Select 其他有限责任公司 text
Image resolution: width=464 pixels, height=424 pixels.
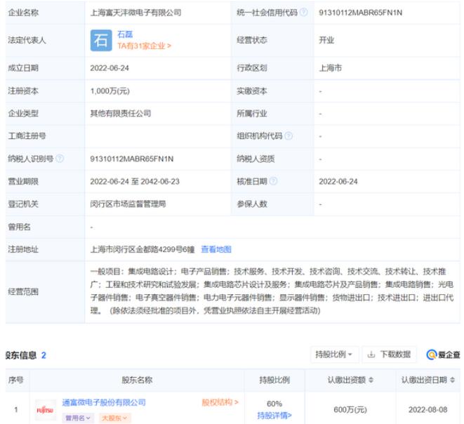click(121, 113)
